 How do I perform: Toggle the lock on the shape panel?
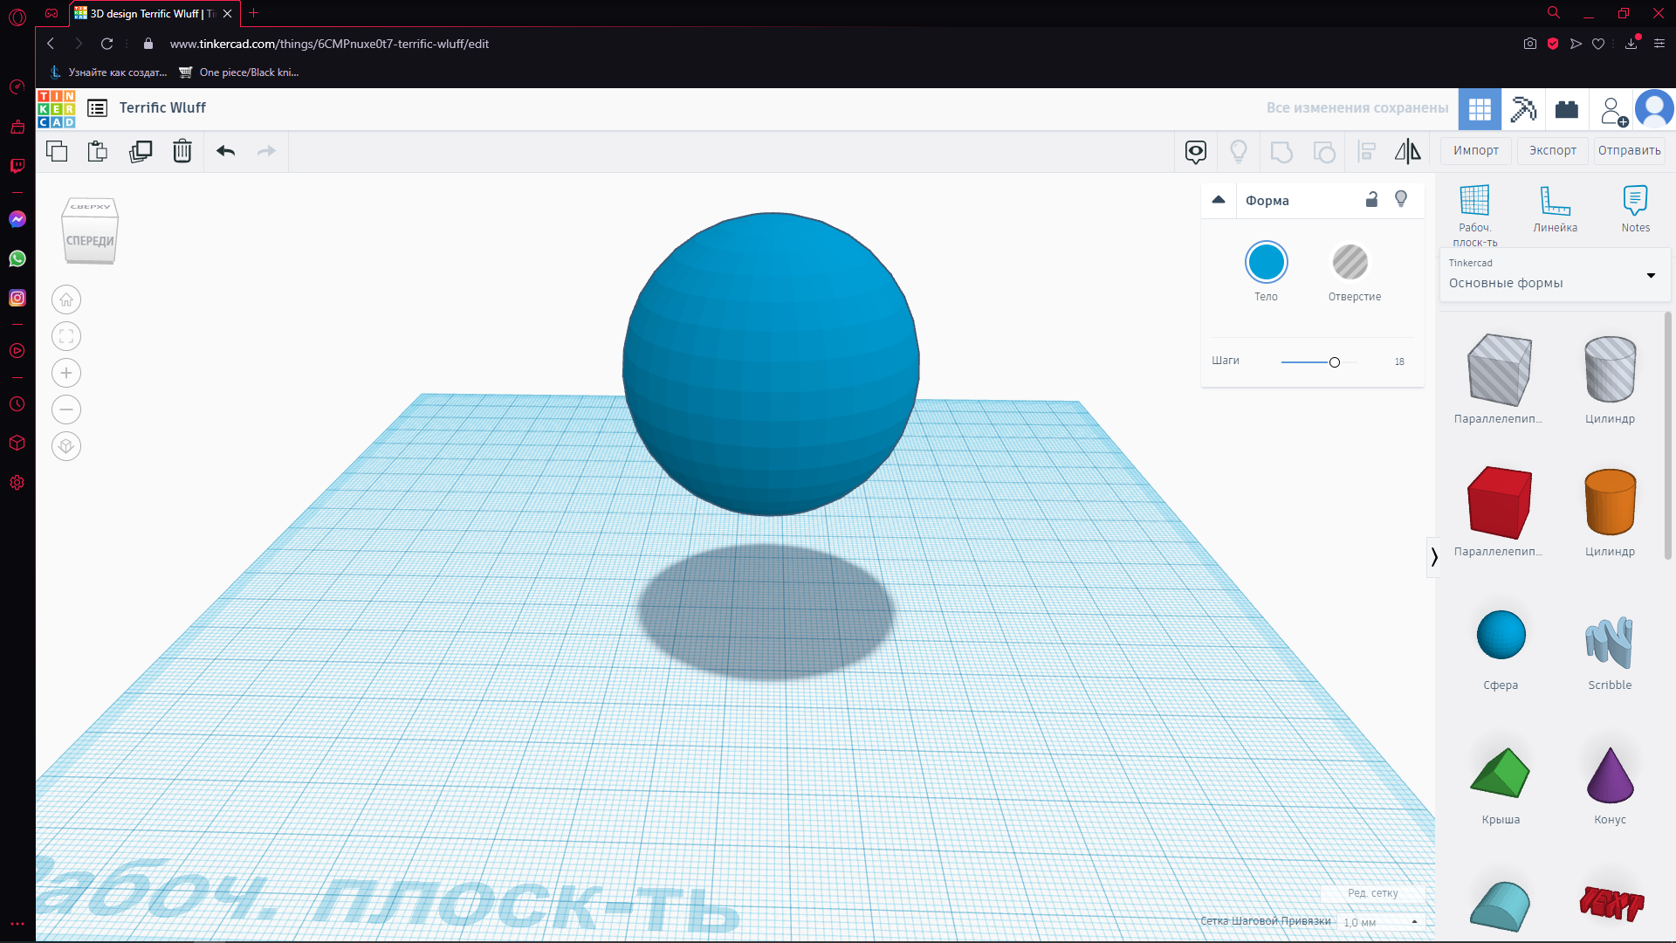pyautogui.click(x=1371, y=200)
